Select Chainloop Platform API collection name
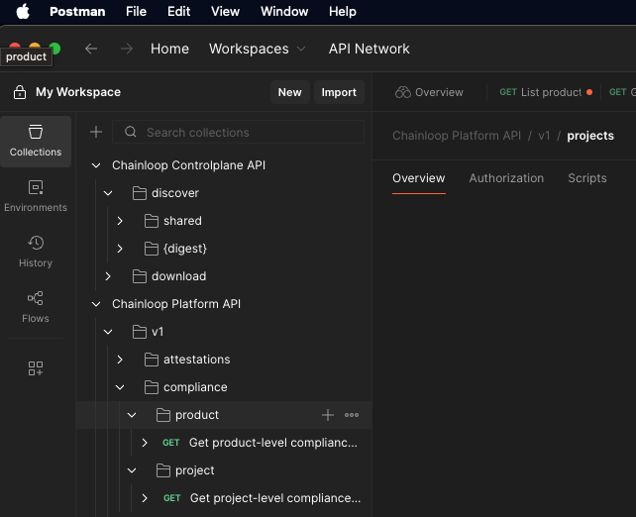The image size is (636, 517). (176, 304)
